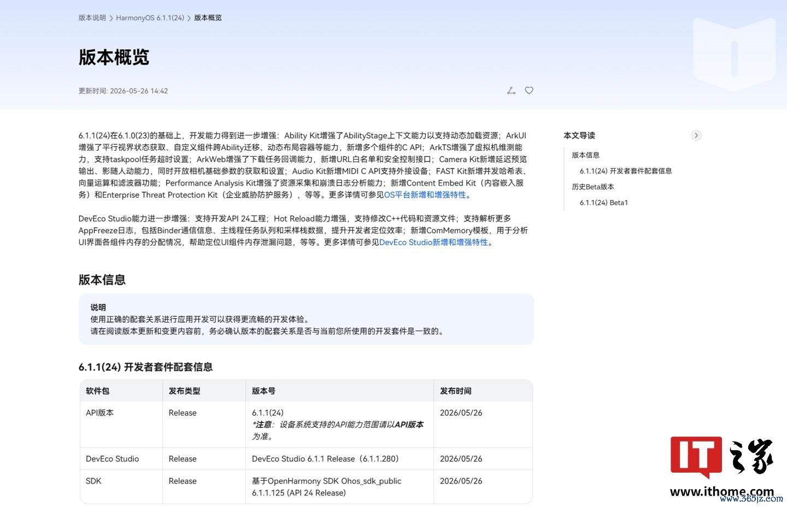The height and width of the screenshot is (507, 787).
Task: Collapse the 本文导读 sidebar with arrow button
Action: [696, 135]
